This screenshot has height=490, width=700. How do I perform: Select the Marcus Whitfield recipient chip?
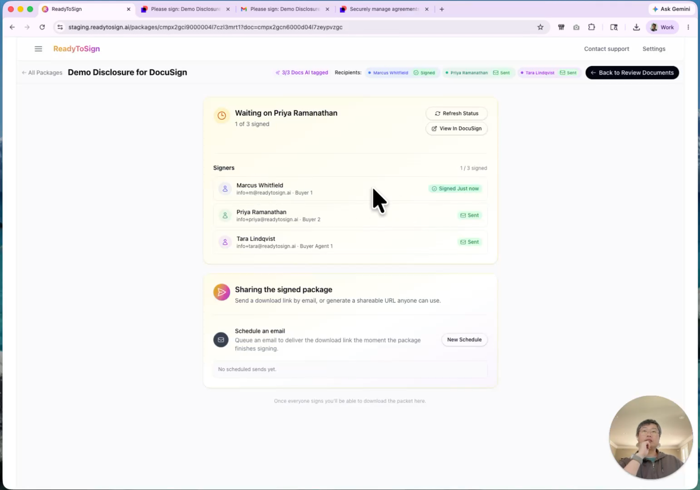click(401, 73)
